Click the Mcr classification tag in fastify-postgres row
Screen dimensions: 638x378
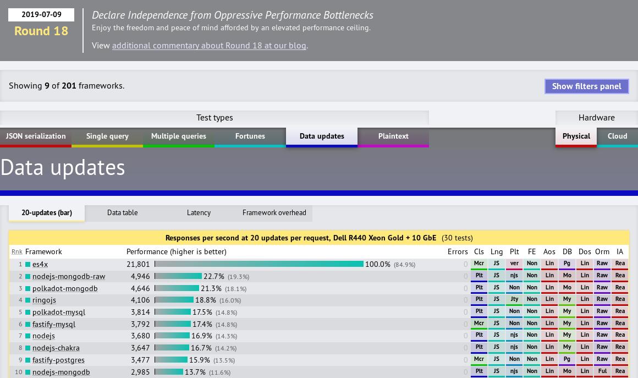pos(479,359)
